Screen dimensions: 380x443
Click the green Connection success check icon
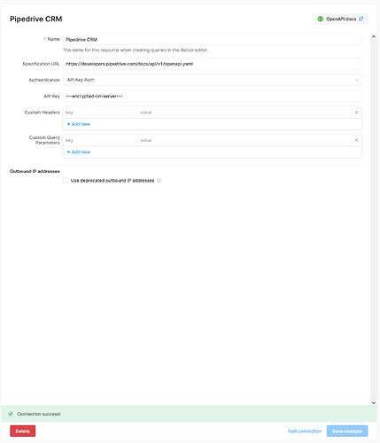click(x=11, y=414)
